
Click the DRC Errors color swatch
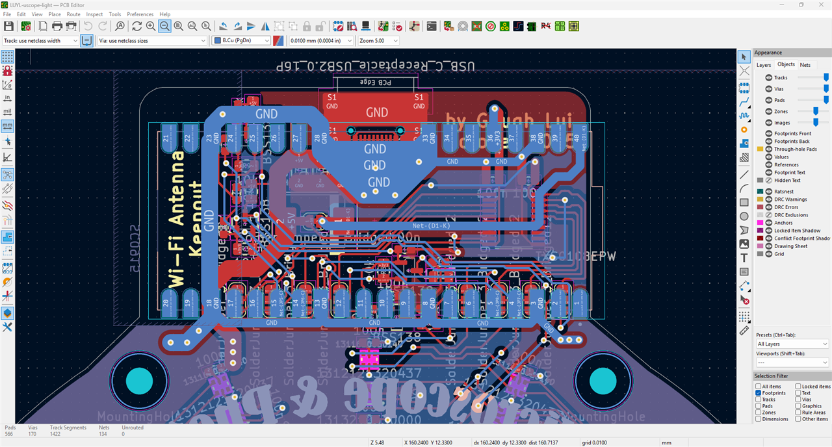[760, 207]
